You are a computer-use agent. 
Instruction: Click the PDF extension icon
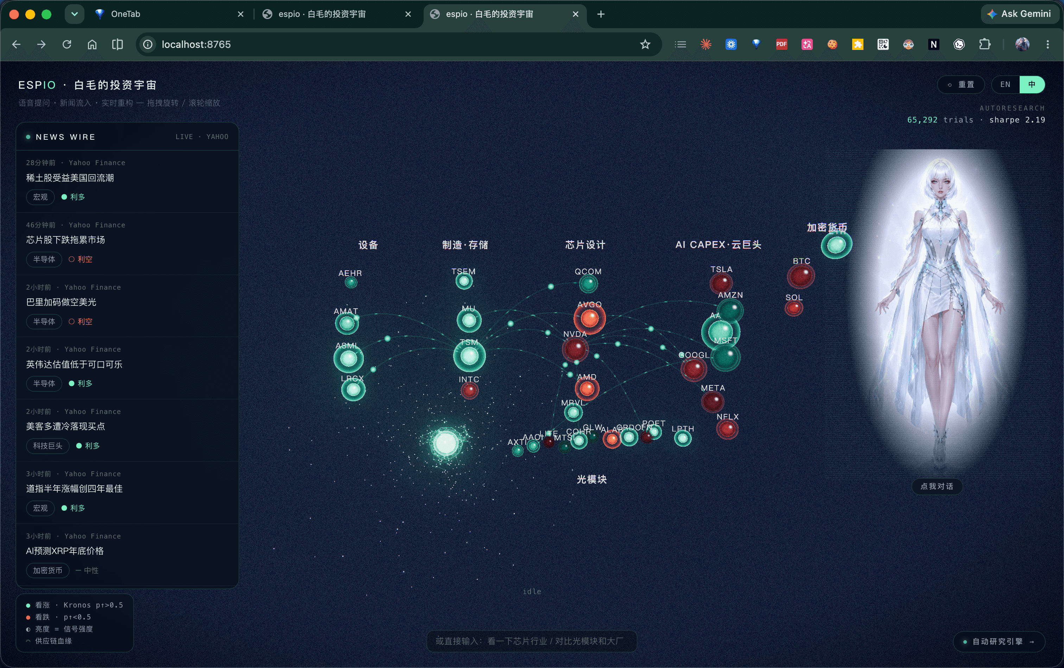pos(782,44)
